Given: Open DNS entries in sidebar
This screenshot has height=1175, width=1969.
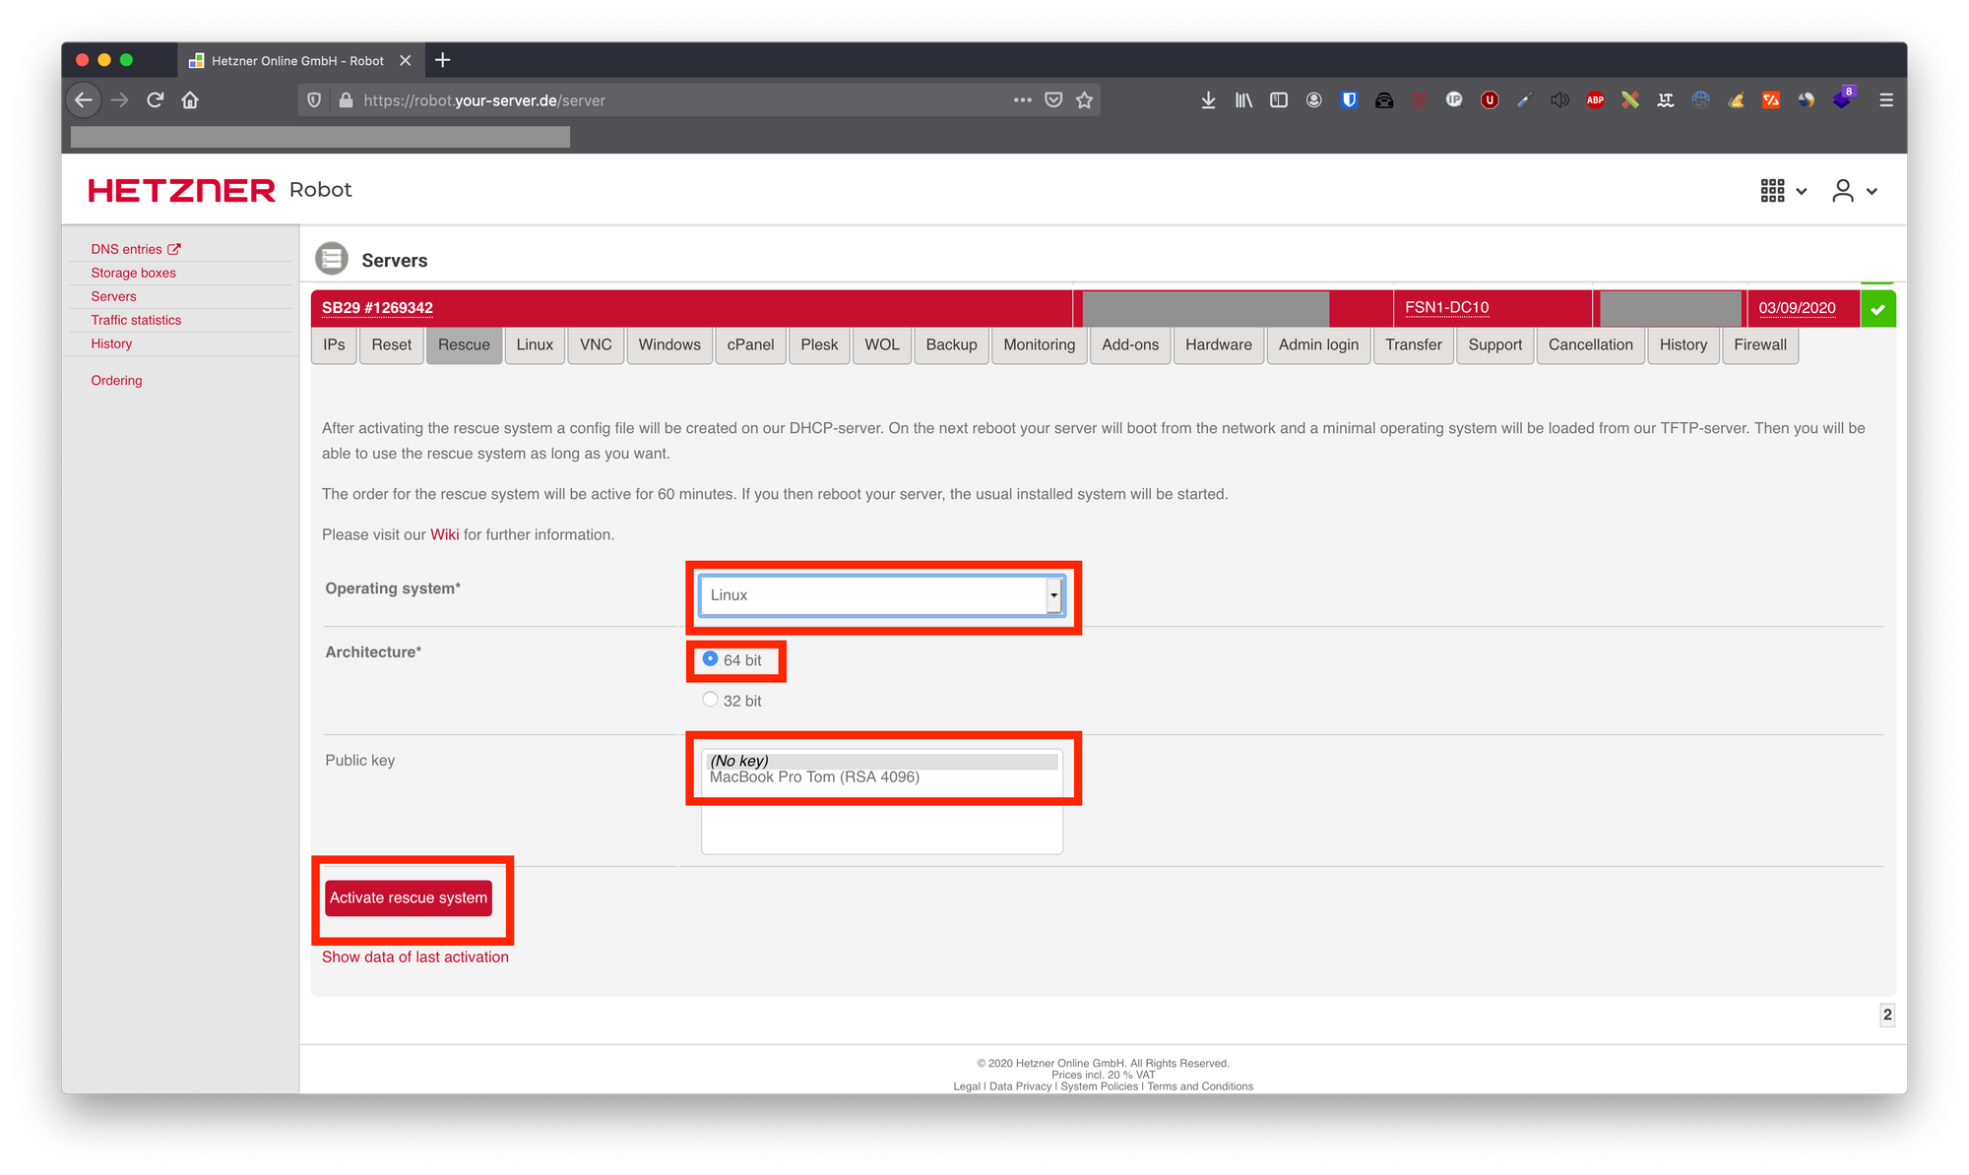Looking at the screenshot, I should [136, 249].
